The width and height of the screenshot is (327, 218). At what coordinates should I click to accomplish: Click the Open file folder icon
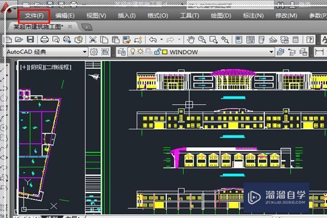point(19,39)
